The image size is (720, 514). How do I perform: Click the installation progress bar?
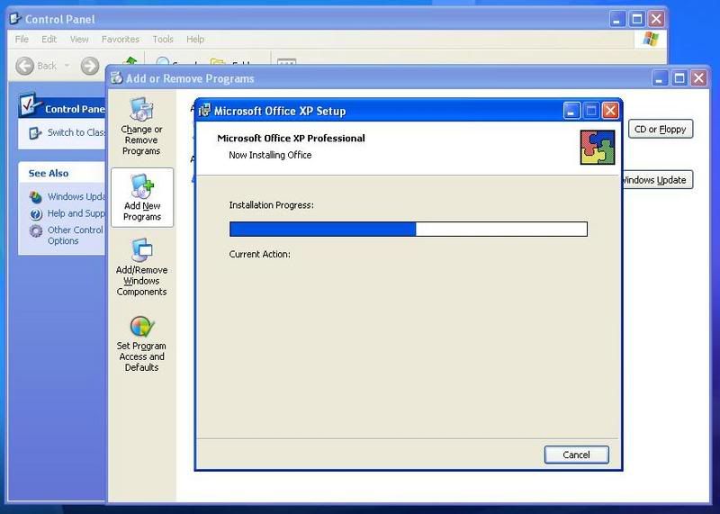pyautogui.click(x=408, y=229)
